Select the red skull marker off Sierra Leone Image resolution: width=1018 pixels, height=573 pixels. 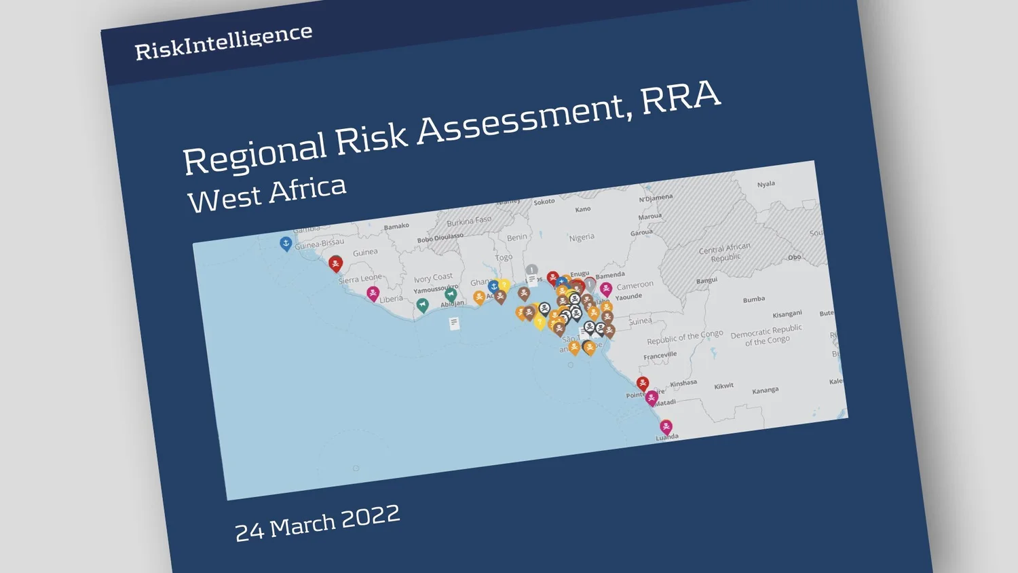click(335, 264)
